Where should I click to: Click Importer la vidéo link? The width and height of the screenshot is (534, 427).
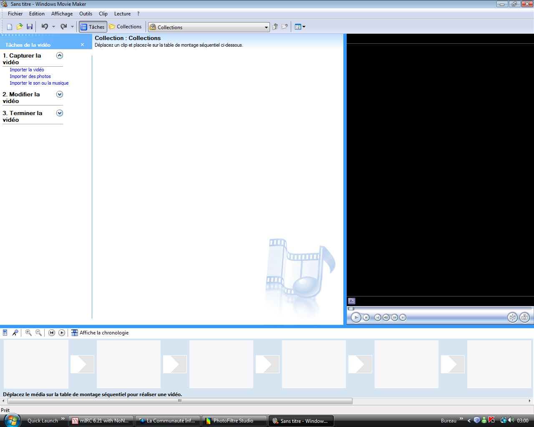27,70
